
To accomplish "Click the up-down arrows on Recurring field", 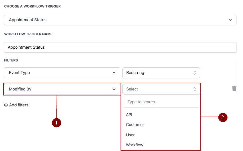I will pos(194,73).
